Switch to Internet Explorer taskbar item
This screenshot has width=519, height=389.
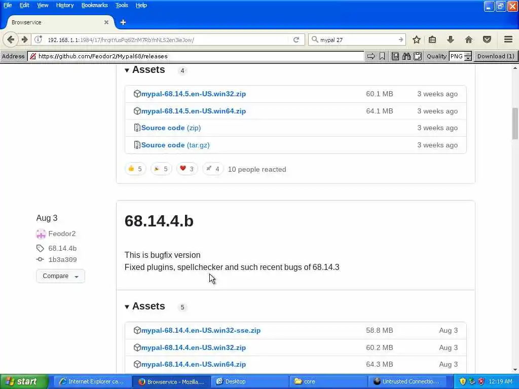[92, 382]
